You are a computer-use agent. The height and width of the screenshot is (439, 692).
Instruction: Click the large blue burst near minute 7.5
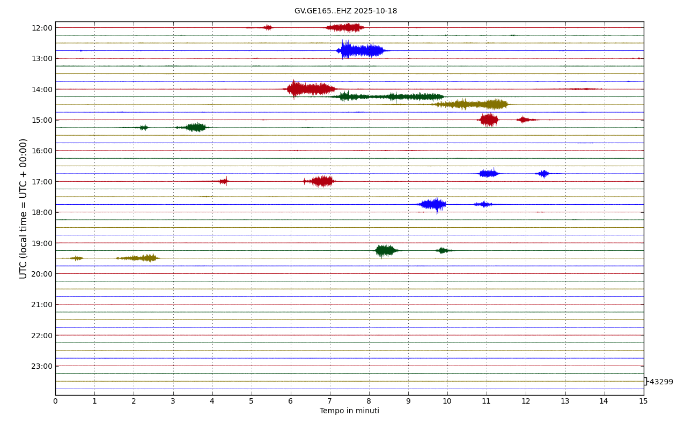[x=360, y=50]
